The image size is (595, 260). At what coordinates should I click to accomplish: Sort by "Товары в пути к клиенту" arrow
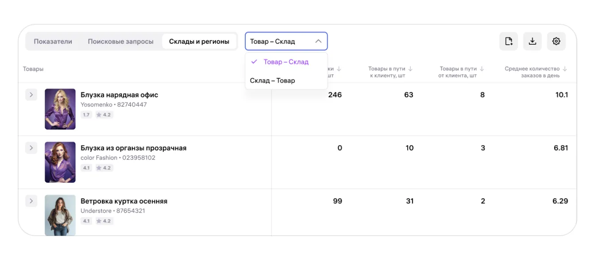point(410,69)
